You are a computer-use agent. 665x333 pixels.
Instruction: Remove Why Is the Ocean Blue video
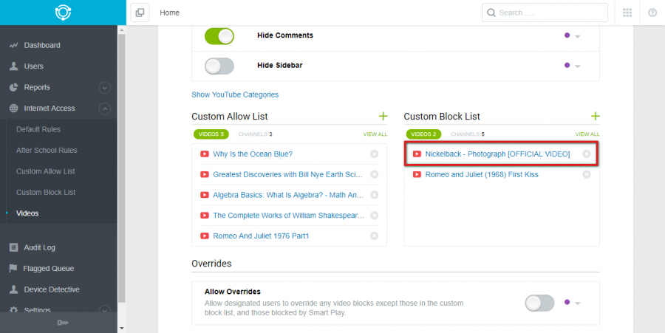[374, 154]
